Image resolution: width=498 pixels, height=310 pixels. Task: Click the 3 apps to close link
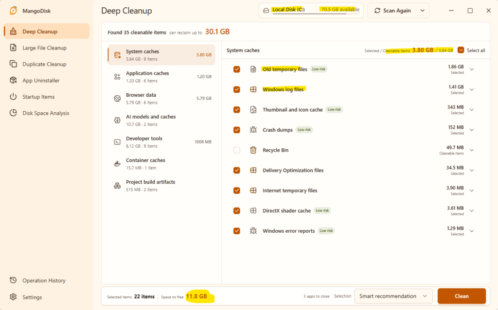316,296
